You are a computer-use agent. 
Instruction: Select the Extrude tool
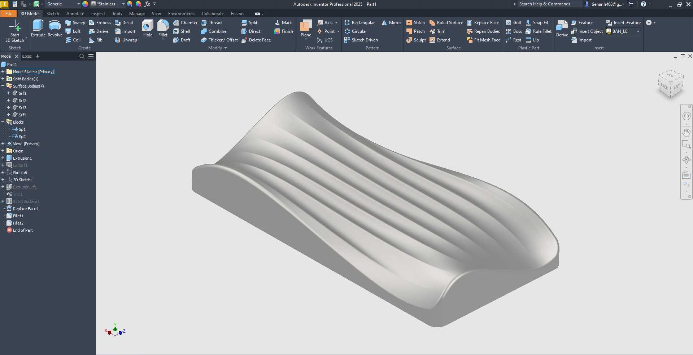(38, 28)
